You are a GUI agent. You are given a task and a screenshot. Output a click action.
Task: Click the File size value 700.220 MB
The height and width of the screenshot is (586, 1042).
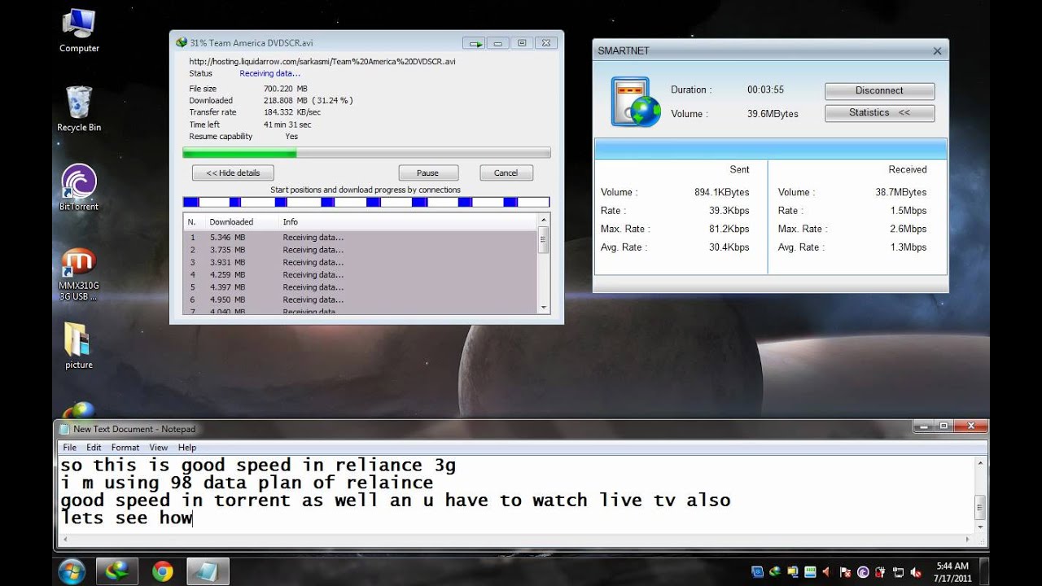tap(285, 89)
